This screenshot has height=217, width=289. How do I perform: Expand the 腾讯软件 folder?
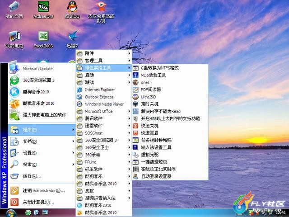pos(104,118)
